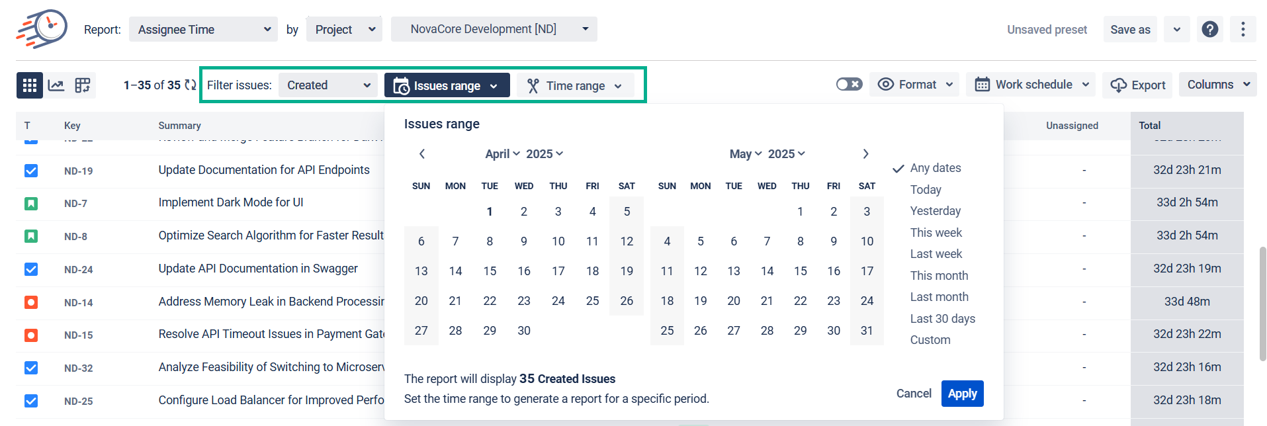
Task: Click the refresh icon beside issue count
Action: point(191,85)
